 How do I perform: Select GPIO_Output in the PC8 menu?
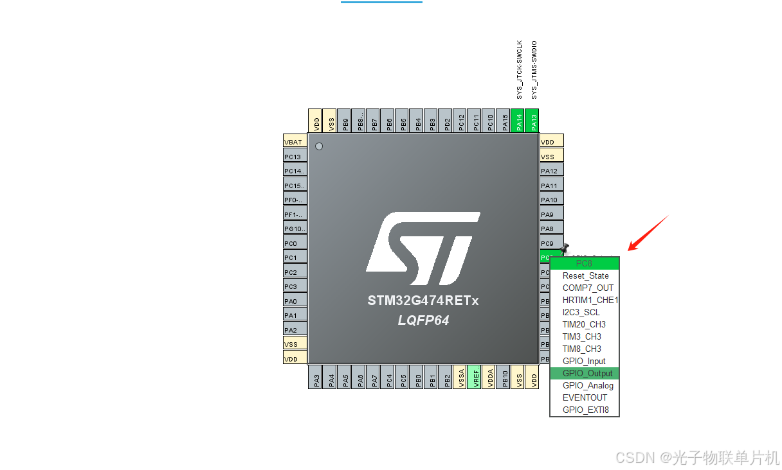(584, 373)
